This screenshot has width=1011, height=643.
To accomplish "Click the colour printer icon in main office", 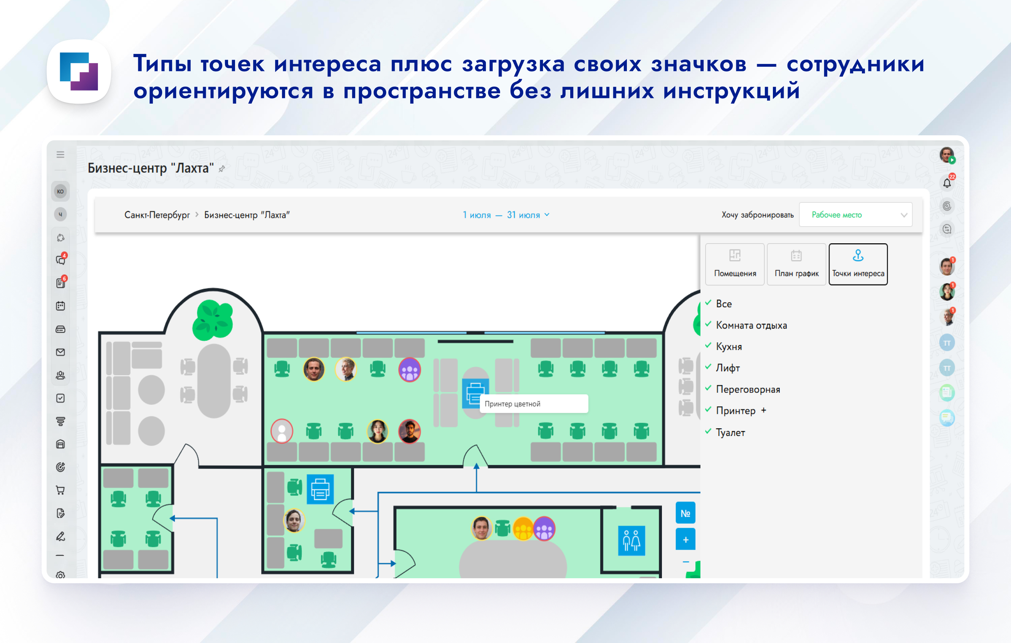I will tap(475, 393).
